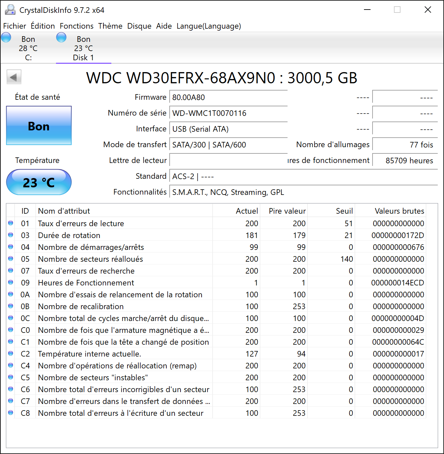Click status dot for attribute C2
This screenshot has width=444, height=454.
pyautogui.click(x=11, y=354)
